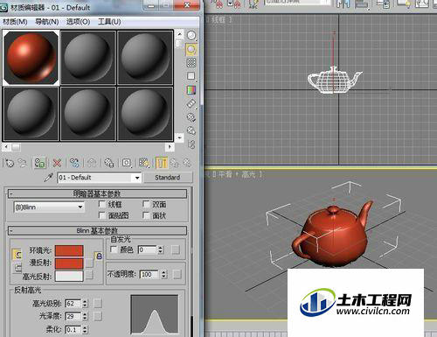Click sample slots vertical scrollbar down arrow
The height and width of the screenshot is (337, 437).
(180, 137)
